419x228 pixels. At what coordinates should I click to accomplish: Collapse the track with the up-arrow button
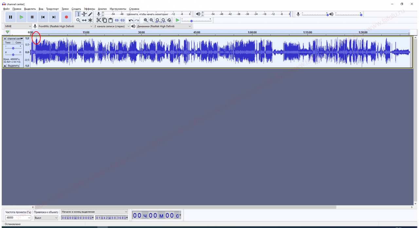point(5,66)
